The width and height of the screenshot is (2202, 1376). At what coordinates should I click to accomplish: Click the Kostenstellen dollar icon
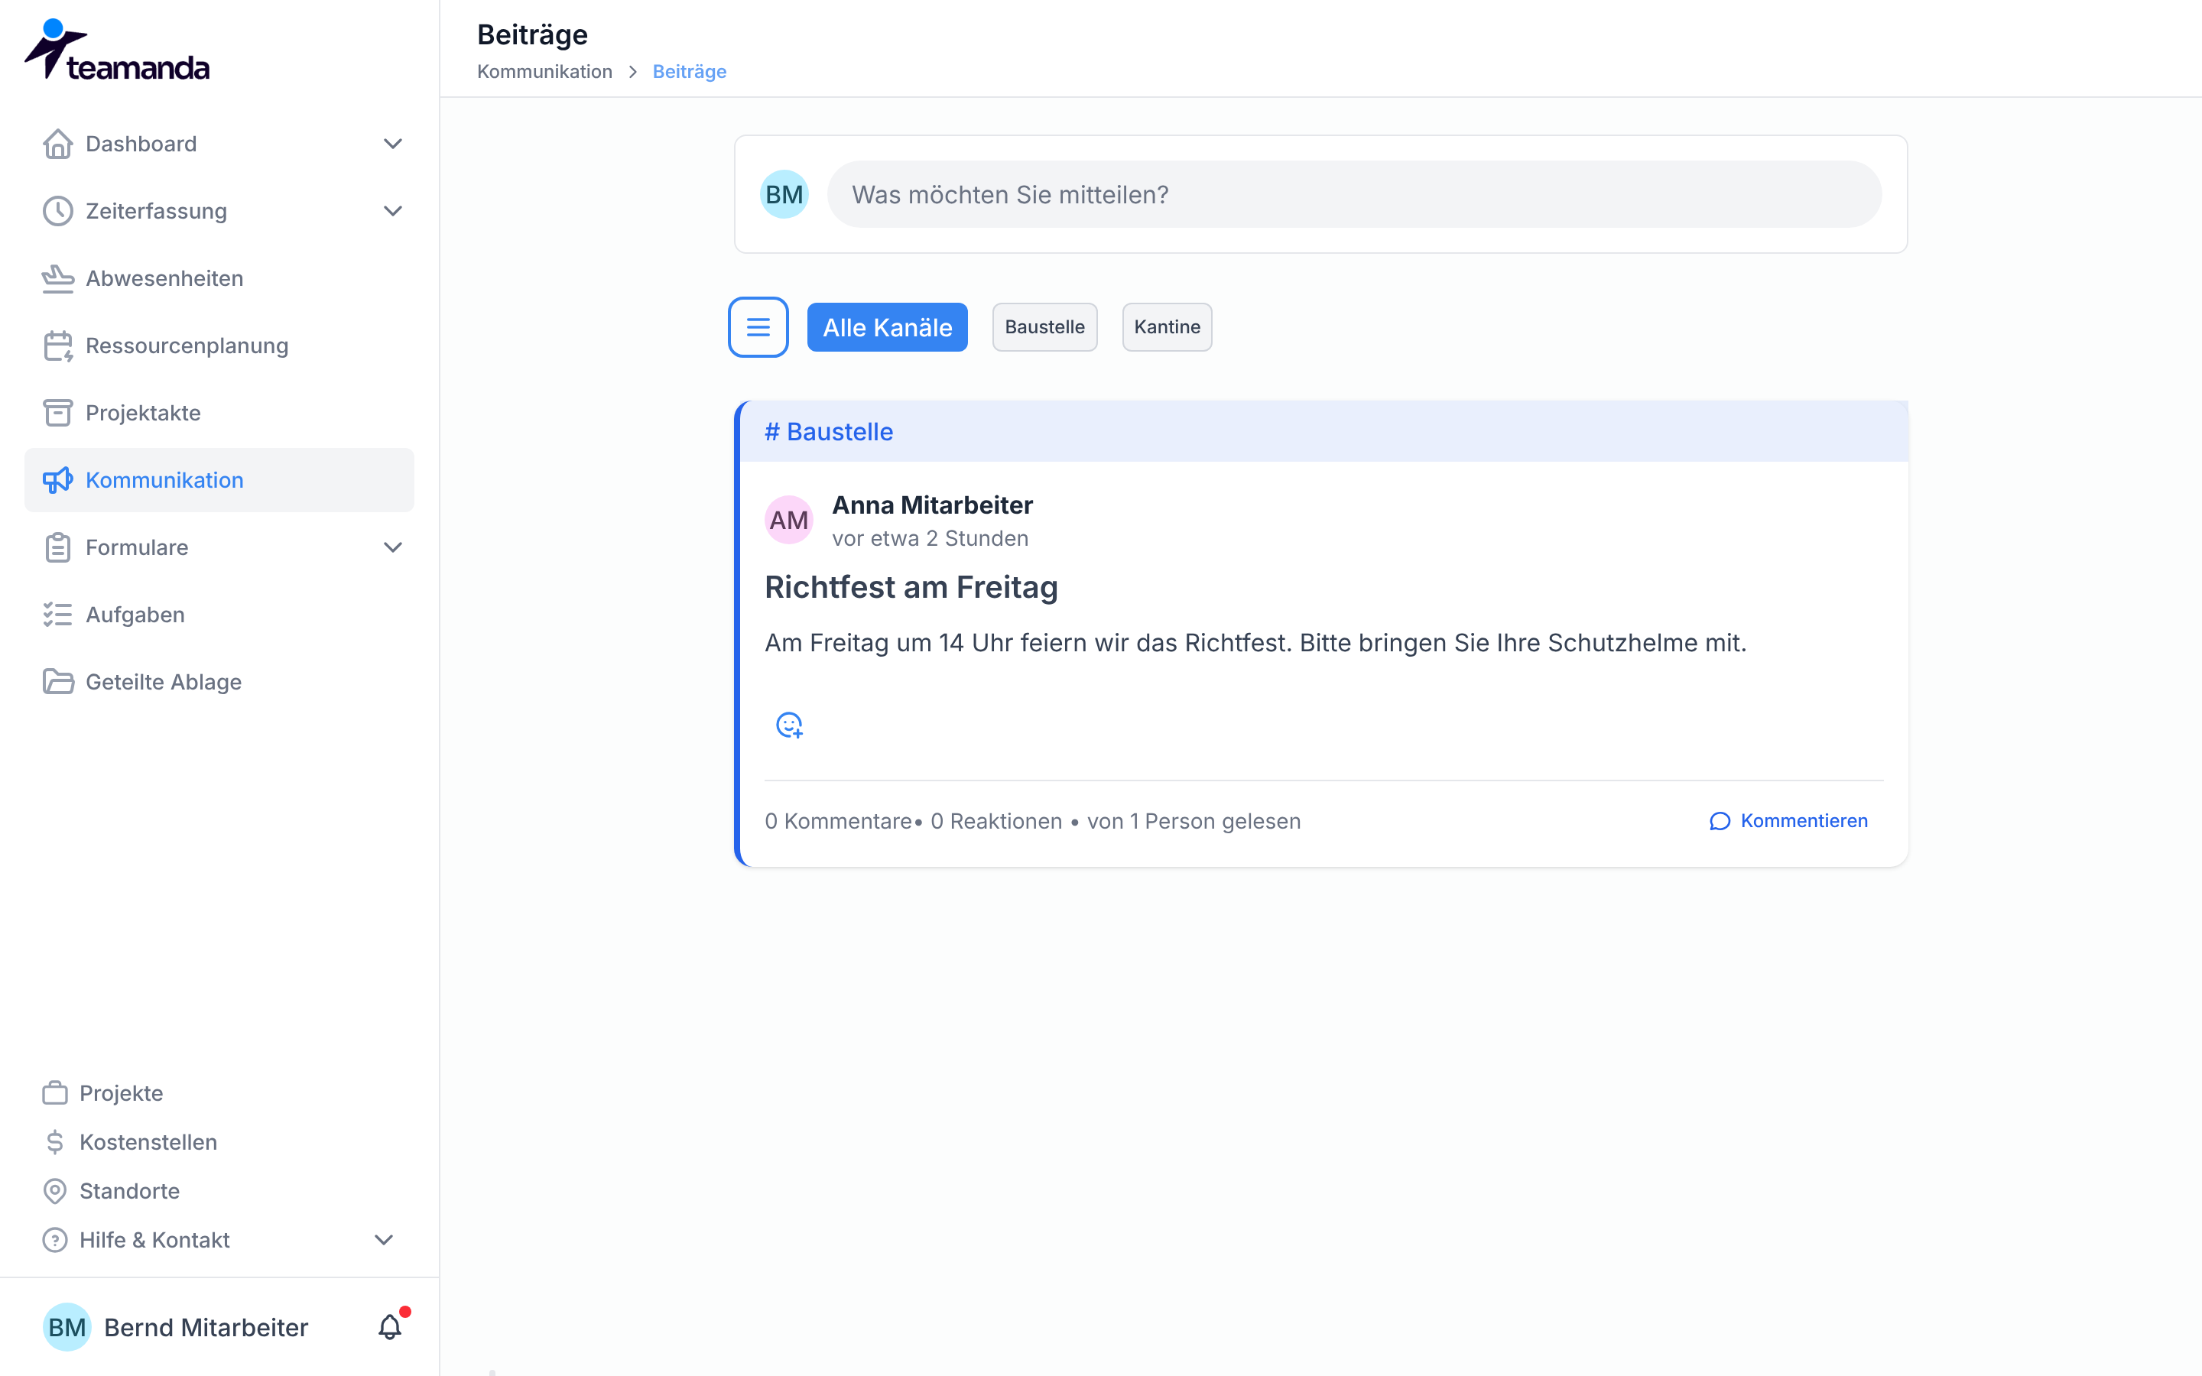(x=54, y=1142)
